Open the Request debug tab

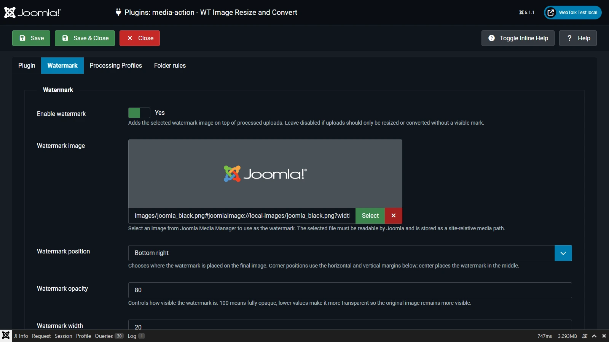pos(41,336)
